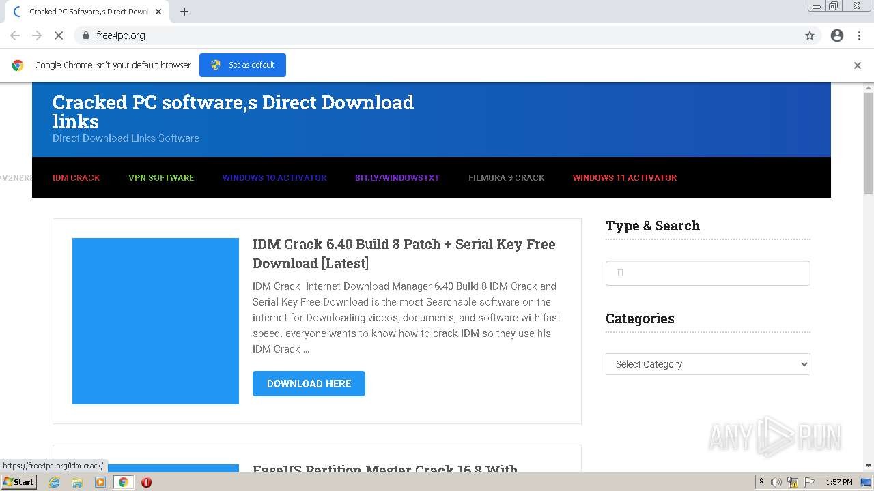The image size is (874, 491).
Task: Open media player taskbar icon
Action: click(x=100, y=482)
